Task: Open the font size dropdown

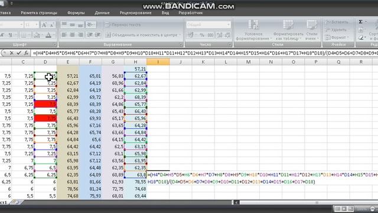Action: (36, 25)
